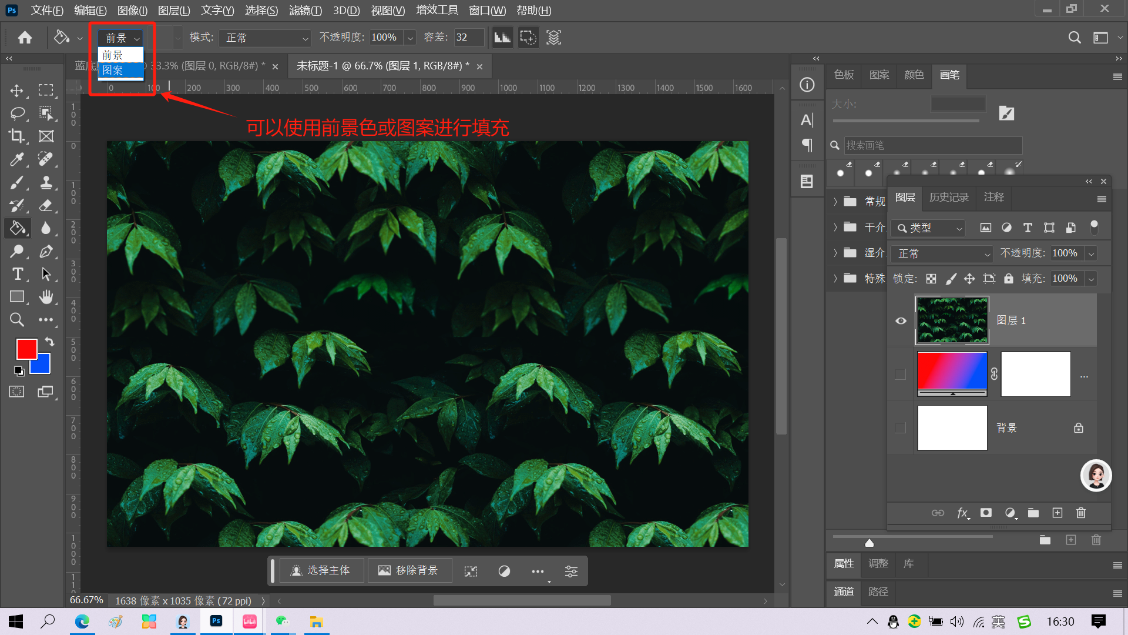Open the 滤镜 menu

click(x=305, y=10)
